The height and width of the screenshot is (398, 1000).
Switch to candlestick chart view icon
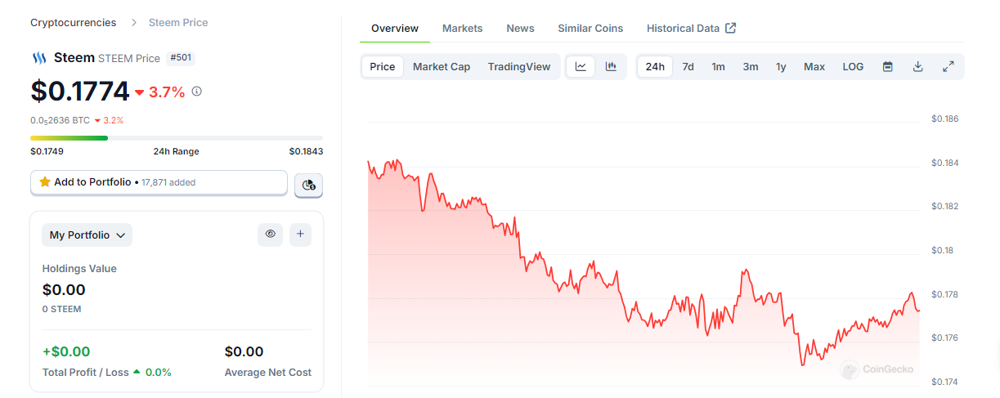(x=611, y=67)
